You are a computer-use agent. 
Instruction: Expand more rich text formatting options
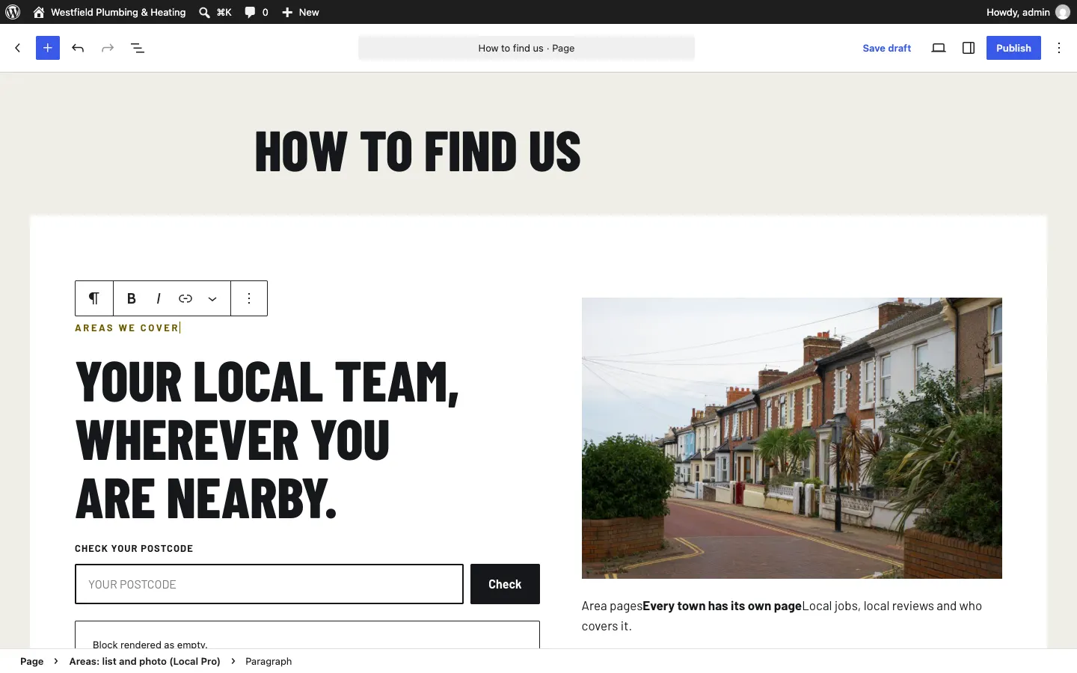[x=212, y=298]
